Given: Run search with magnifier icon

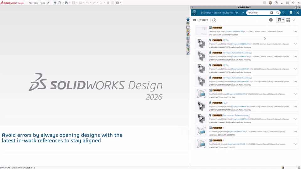Looking at the screenshot, I should [x=277, y=13].
